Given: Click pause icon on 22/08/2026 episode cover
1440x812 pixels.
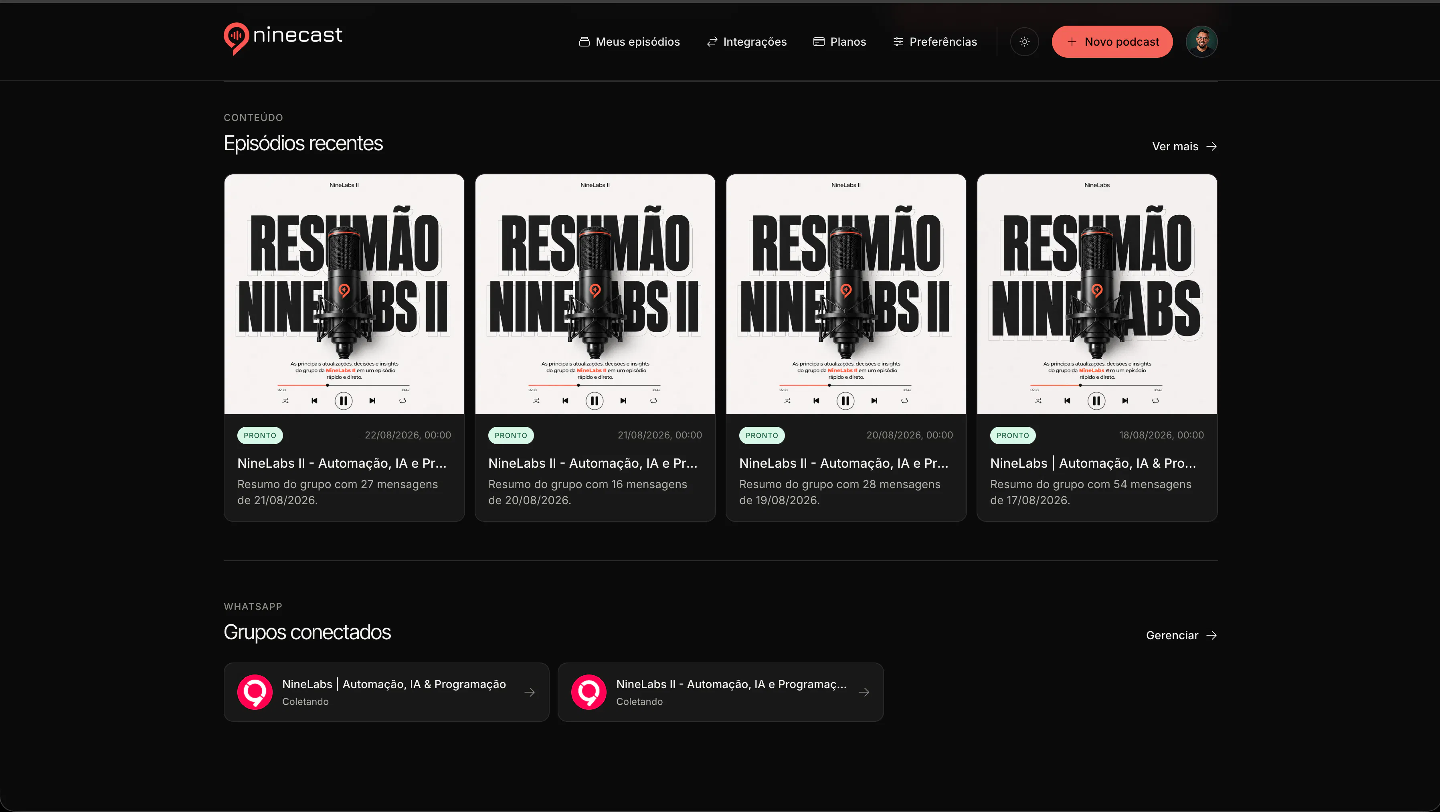Looking at the screenshot, I should click(343, 401).
